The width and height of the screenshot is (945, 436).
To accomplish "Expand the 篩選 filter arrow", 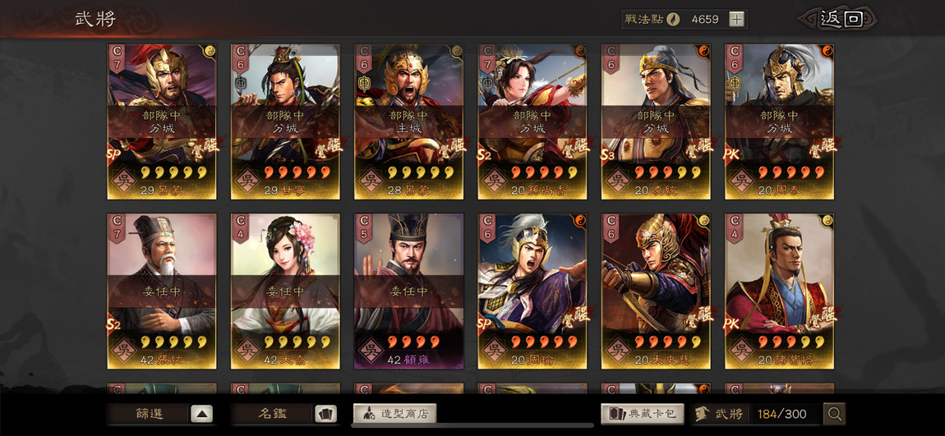I will pos(202,415).
